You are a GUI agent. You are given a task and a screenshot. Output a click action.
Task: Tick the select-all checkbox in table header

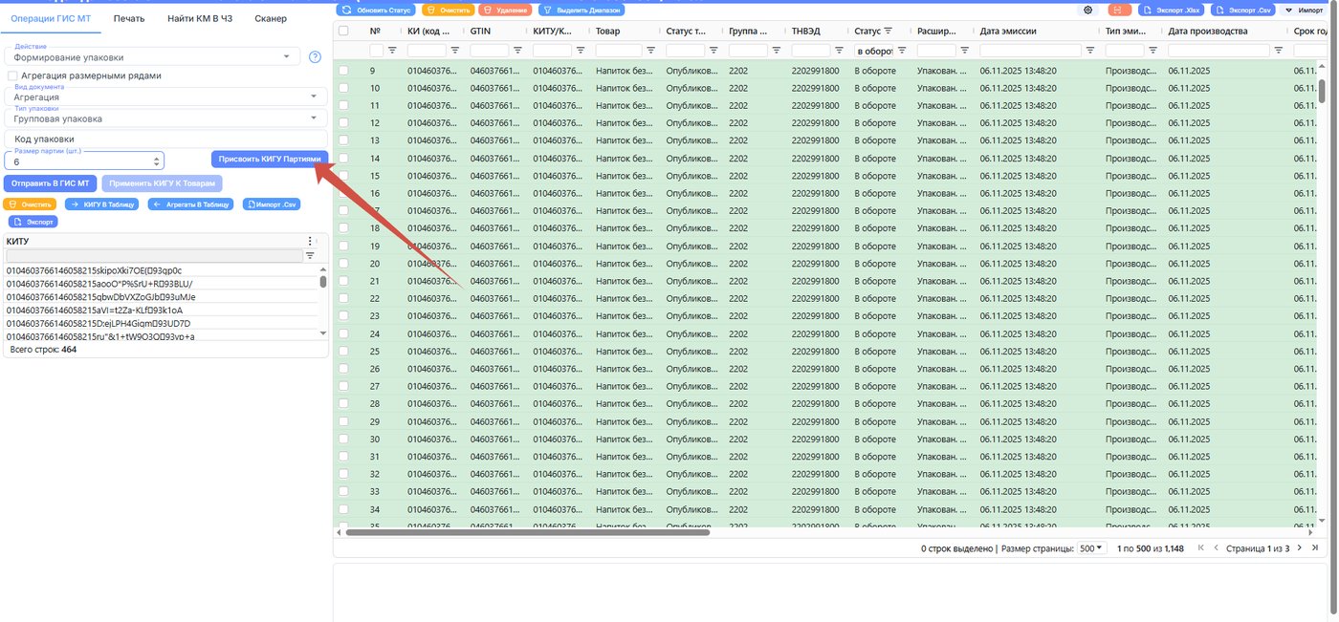[x=343, y=31]
